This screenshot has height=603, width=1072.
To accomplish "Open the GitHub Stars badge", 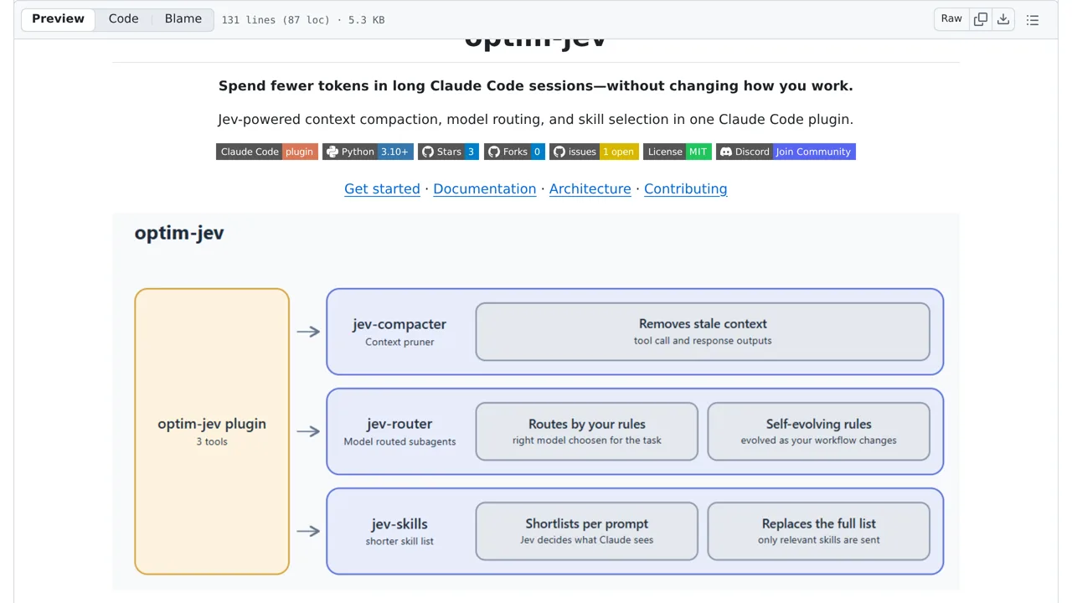I will click(x=448, y=152).
